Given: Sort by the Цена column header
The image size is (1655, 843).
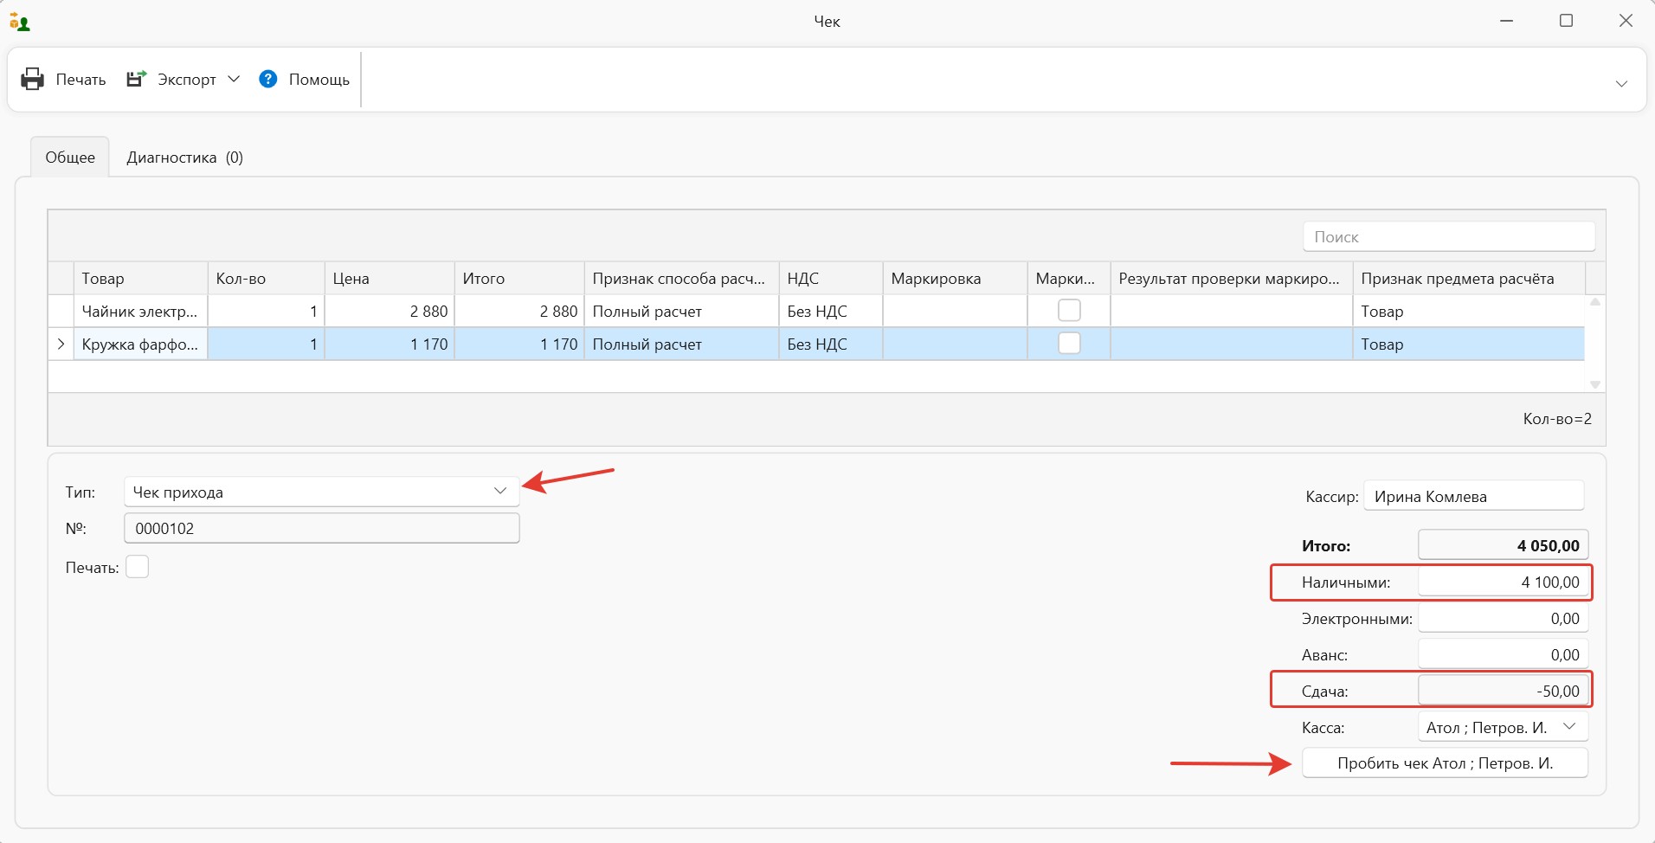Looking at the screenshot, I should point(390,278).
